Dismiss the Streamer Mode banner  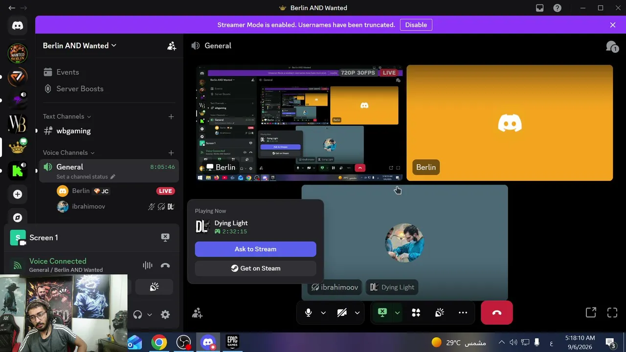click(613, 25)
